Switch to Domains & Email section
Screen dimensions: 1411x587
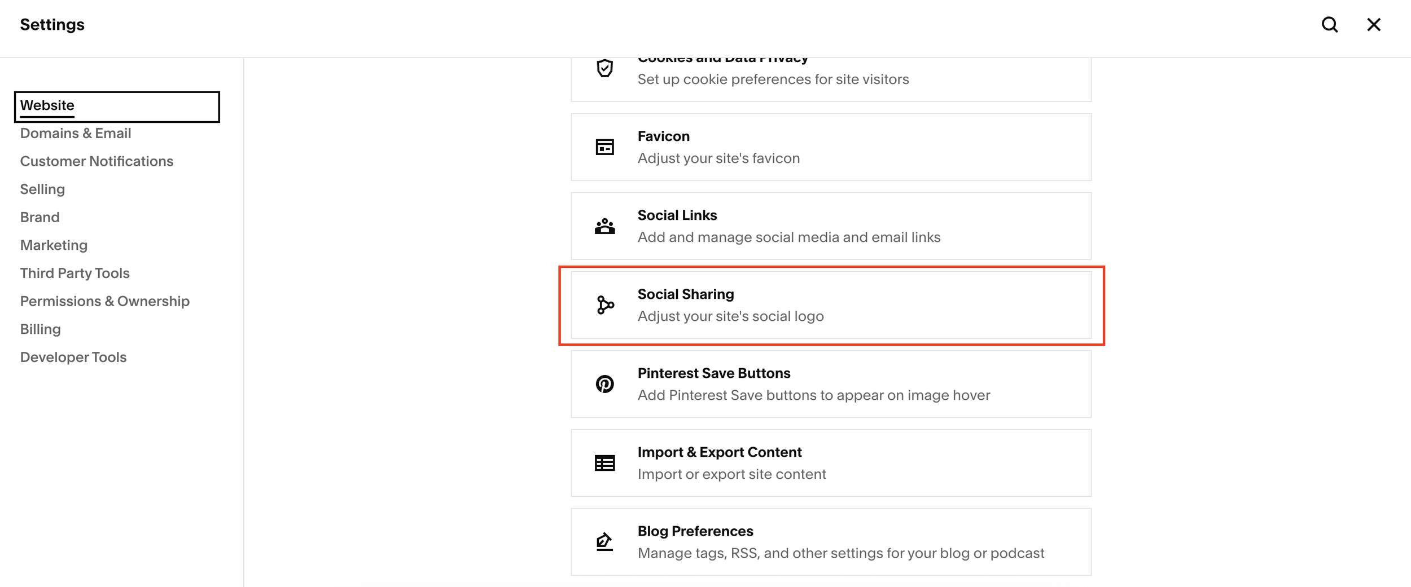(x=75, y=133)
